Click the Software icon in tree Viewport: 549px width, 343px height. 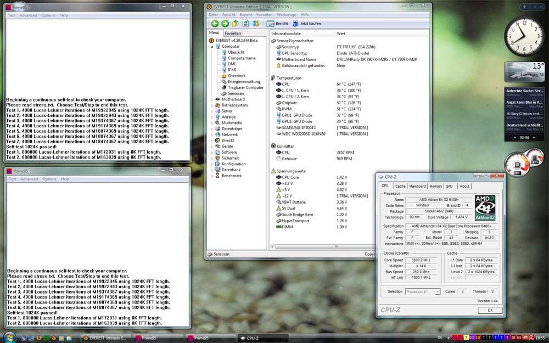click(x=217, y=152)
